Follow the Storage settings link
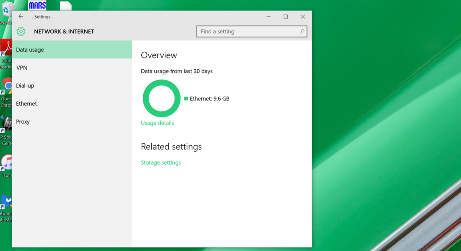This screenshot has height=251, width=461. (x=161, y=162)
